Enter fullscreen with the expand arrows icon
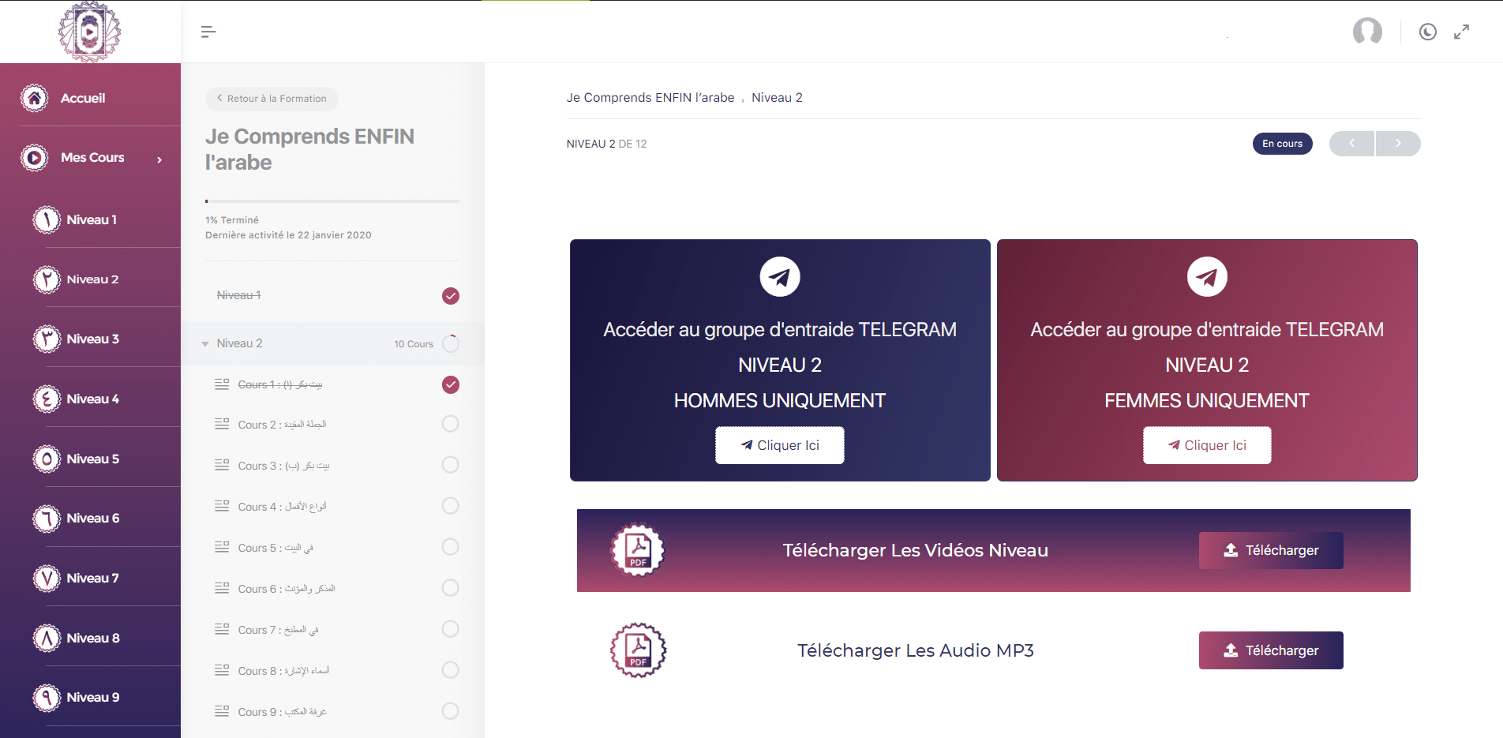This screenshot has height=738, width=1503. pyautogui.click(x=1462, y=32)
